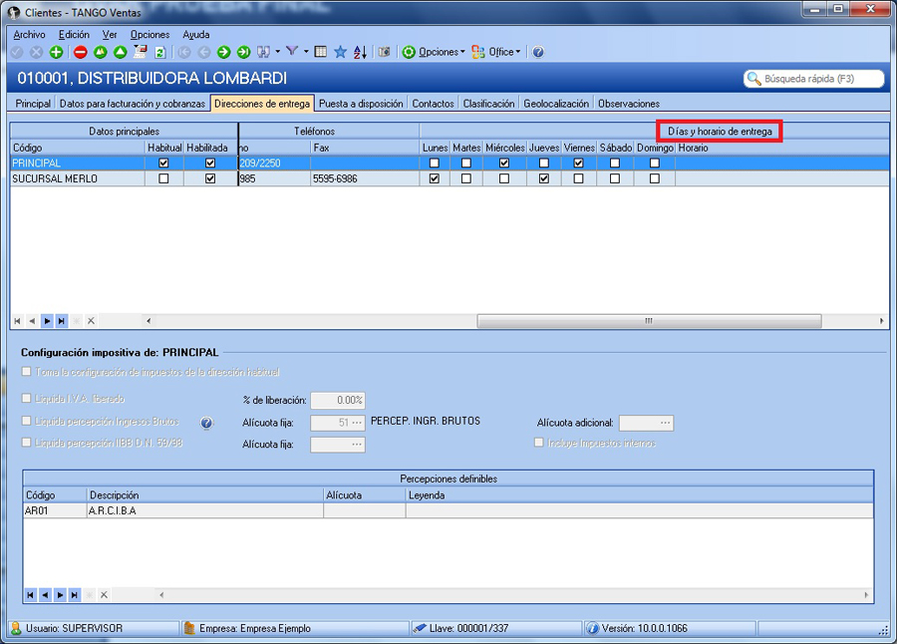Open the Clasificación tab
The image size is (897, 644).
[488, 104]
